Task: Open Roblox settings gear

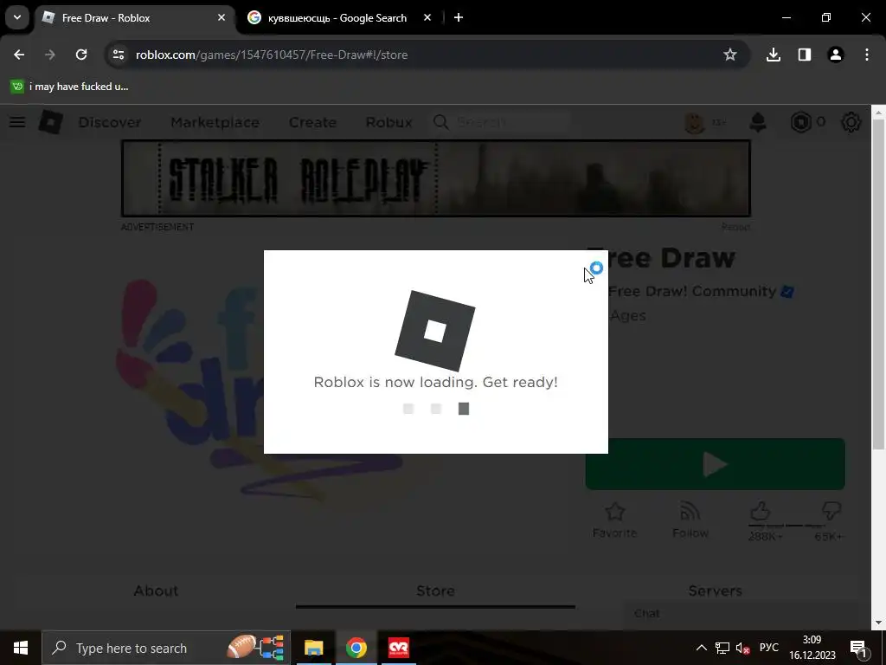Action: (851, 122)
